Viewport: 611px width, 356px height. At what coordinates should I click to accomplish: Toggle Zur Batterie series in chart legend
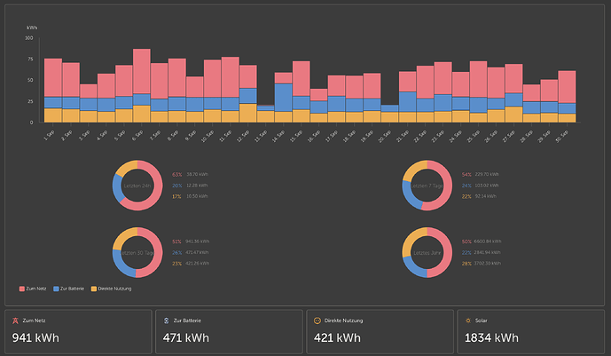coord(68,289)
